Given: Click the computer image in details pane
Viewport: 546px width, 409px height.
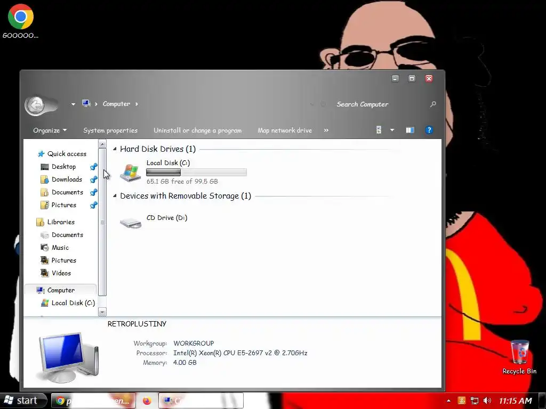Looking at the screenshot, I should pyautogui.click(x=69, y=357).
